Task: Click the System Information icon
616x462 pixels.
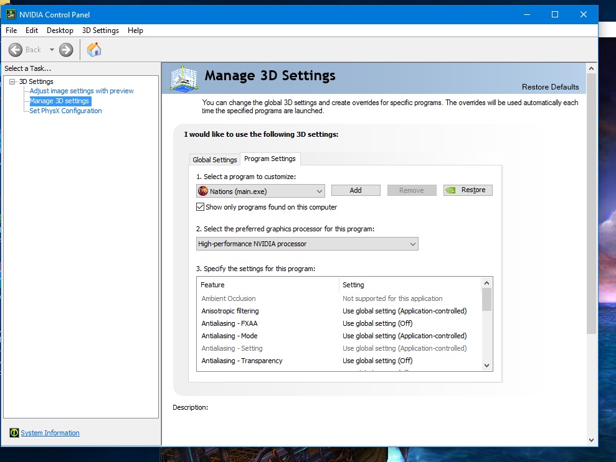Action: pyautogui.click(x=14, y=433)
